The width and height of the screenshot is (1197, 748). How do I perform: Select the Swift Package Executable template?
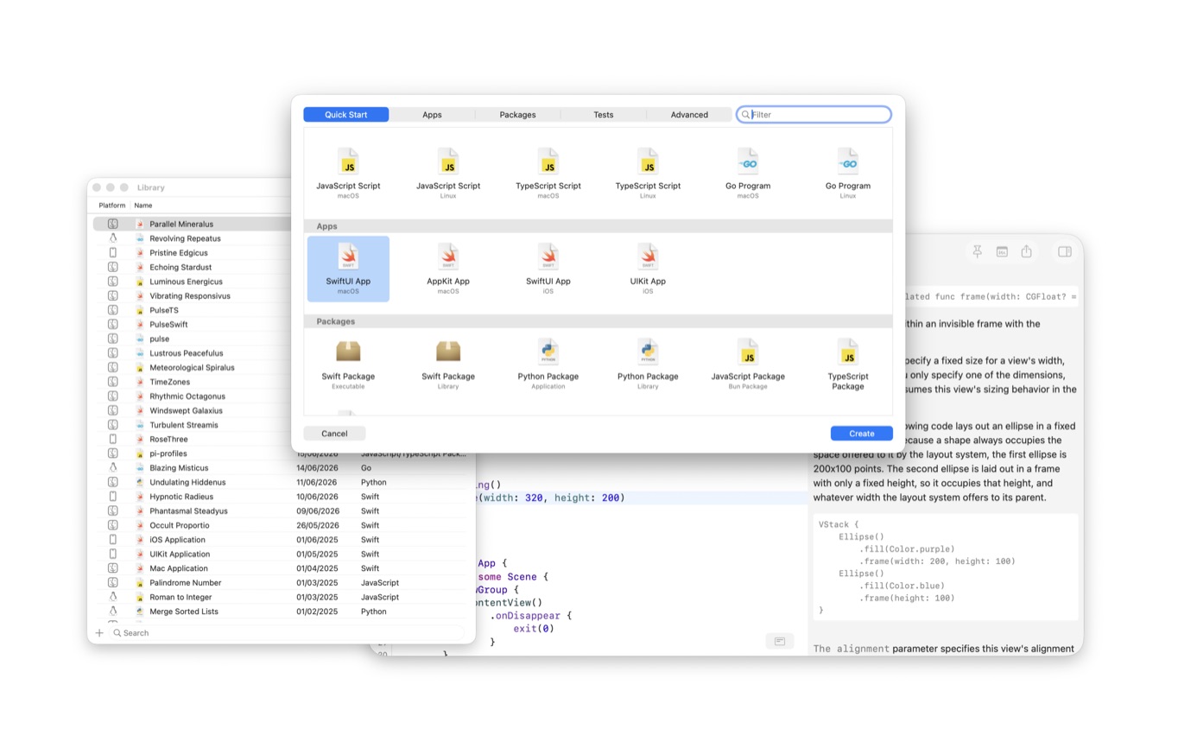348,364
